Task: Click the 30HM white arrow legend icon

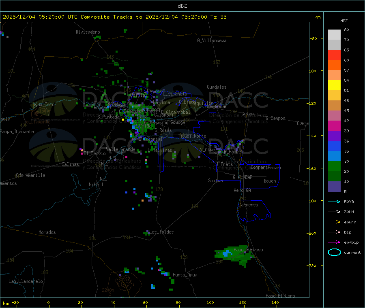Action: coord(334,212)
